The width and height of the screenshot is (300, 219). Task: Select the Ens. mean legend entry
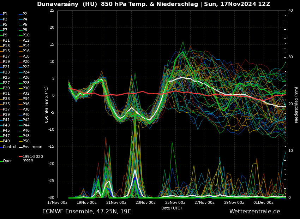[x=32, y=147]
